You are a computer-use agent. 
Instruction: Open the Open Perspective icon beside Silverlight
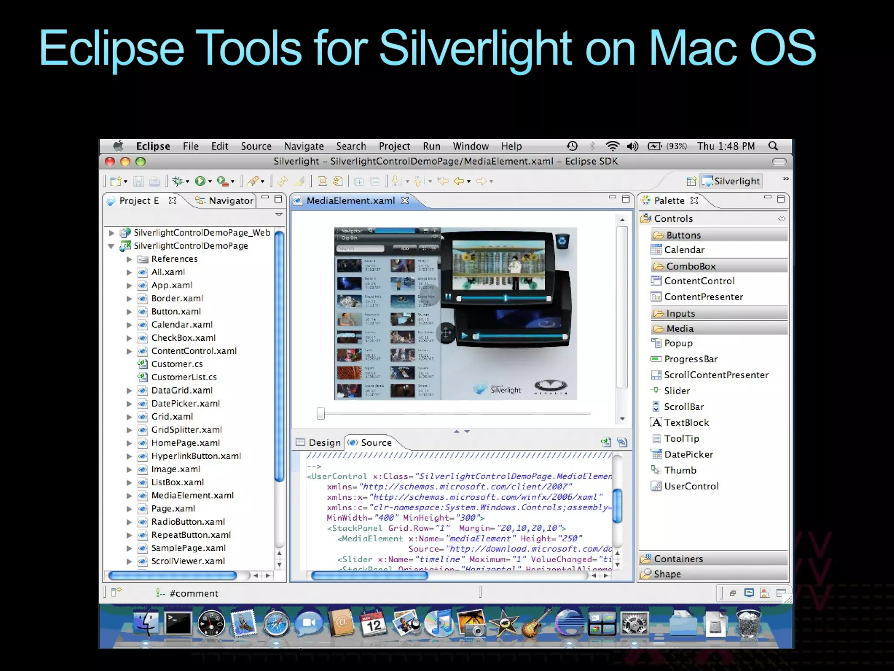click(x=691, y=181)
